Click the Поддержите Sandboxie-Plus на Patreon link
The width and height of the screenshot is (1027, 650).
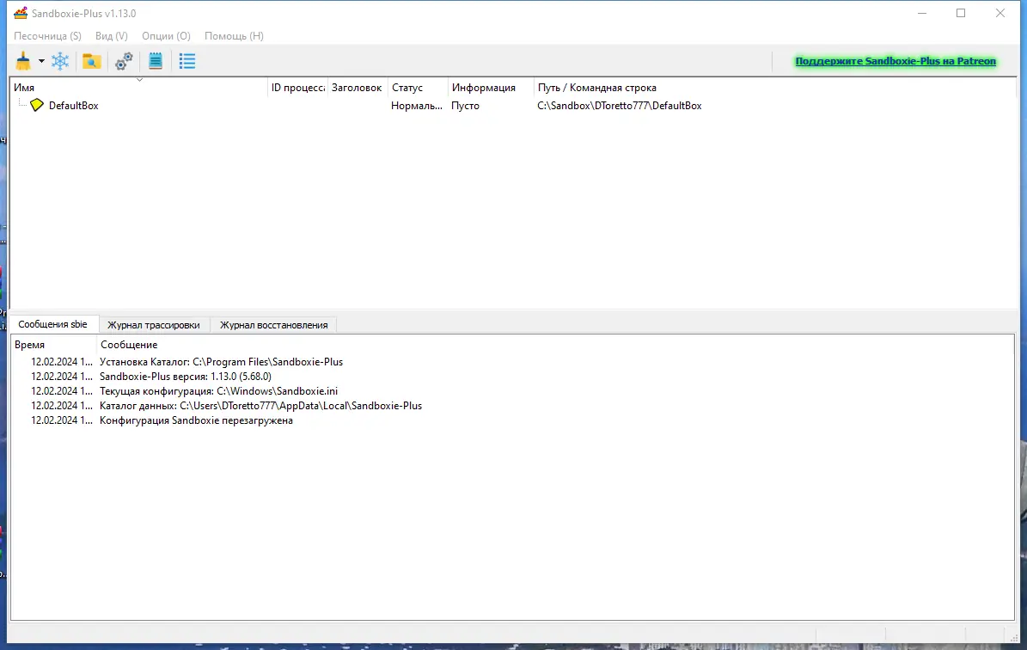pyautogui.click(x=896, y=61)
